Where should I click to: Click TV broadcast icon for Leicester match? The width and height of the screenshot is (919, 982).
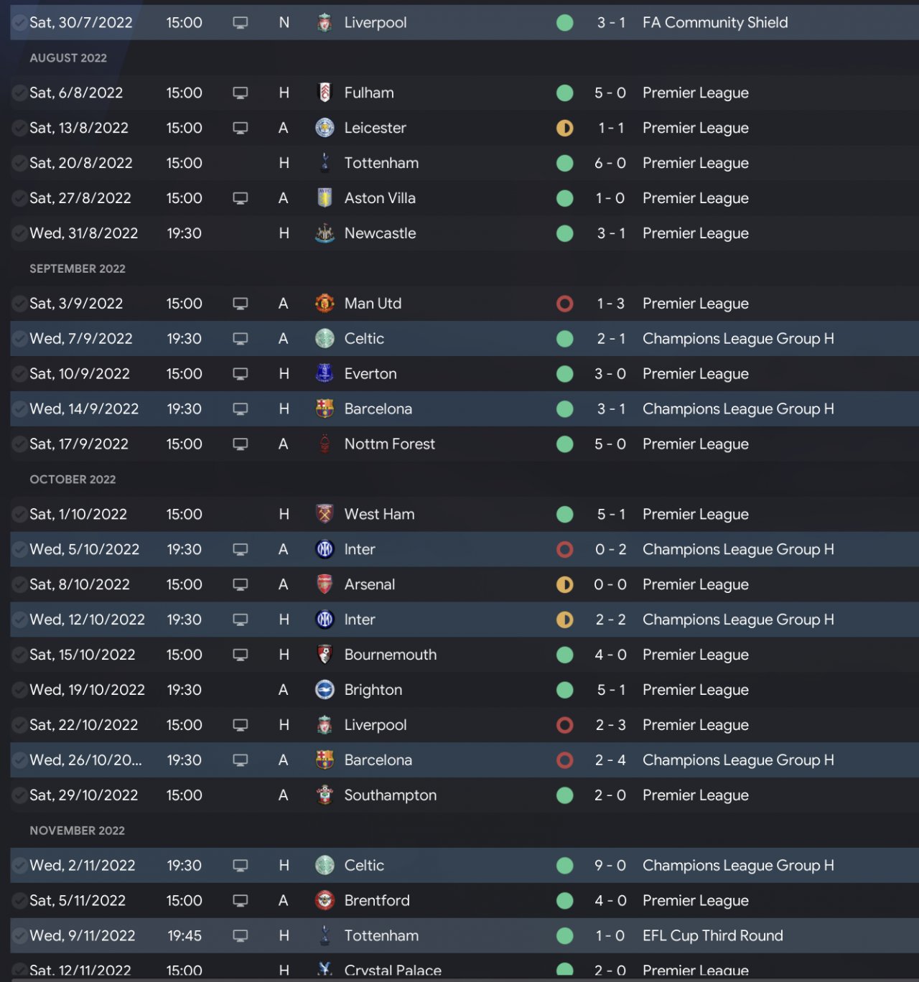241,128
